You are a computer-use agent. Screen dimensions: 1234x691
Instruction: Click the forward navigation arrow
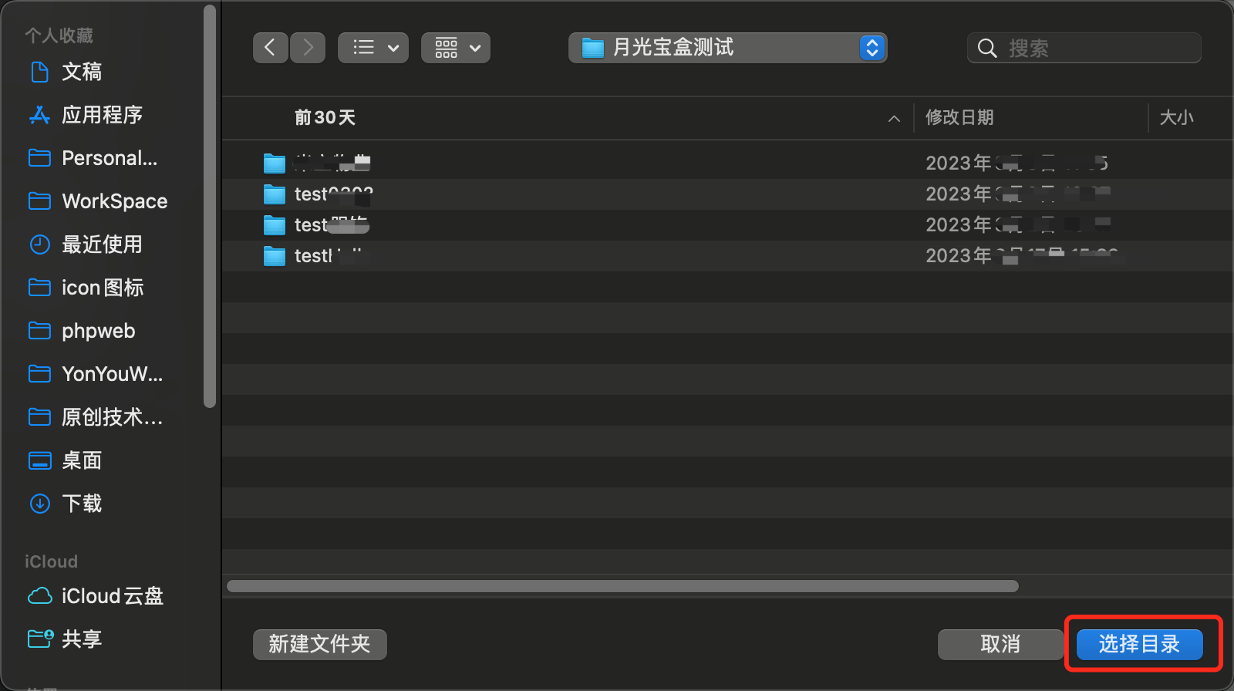click(308, 48)
